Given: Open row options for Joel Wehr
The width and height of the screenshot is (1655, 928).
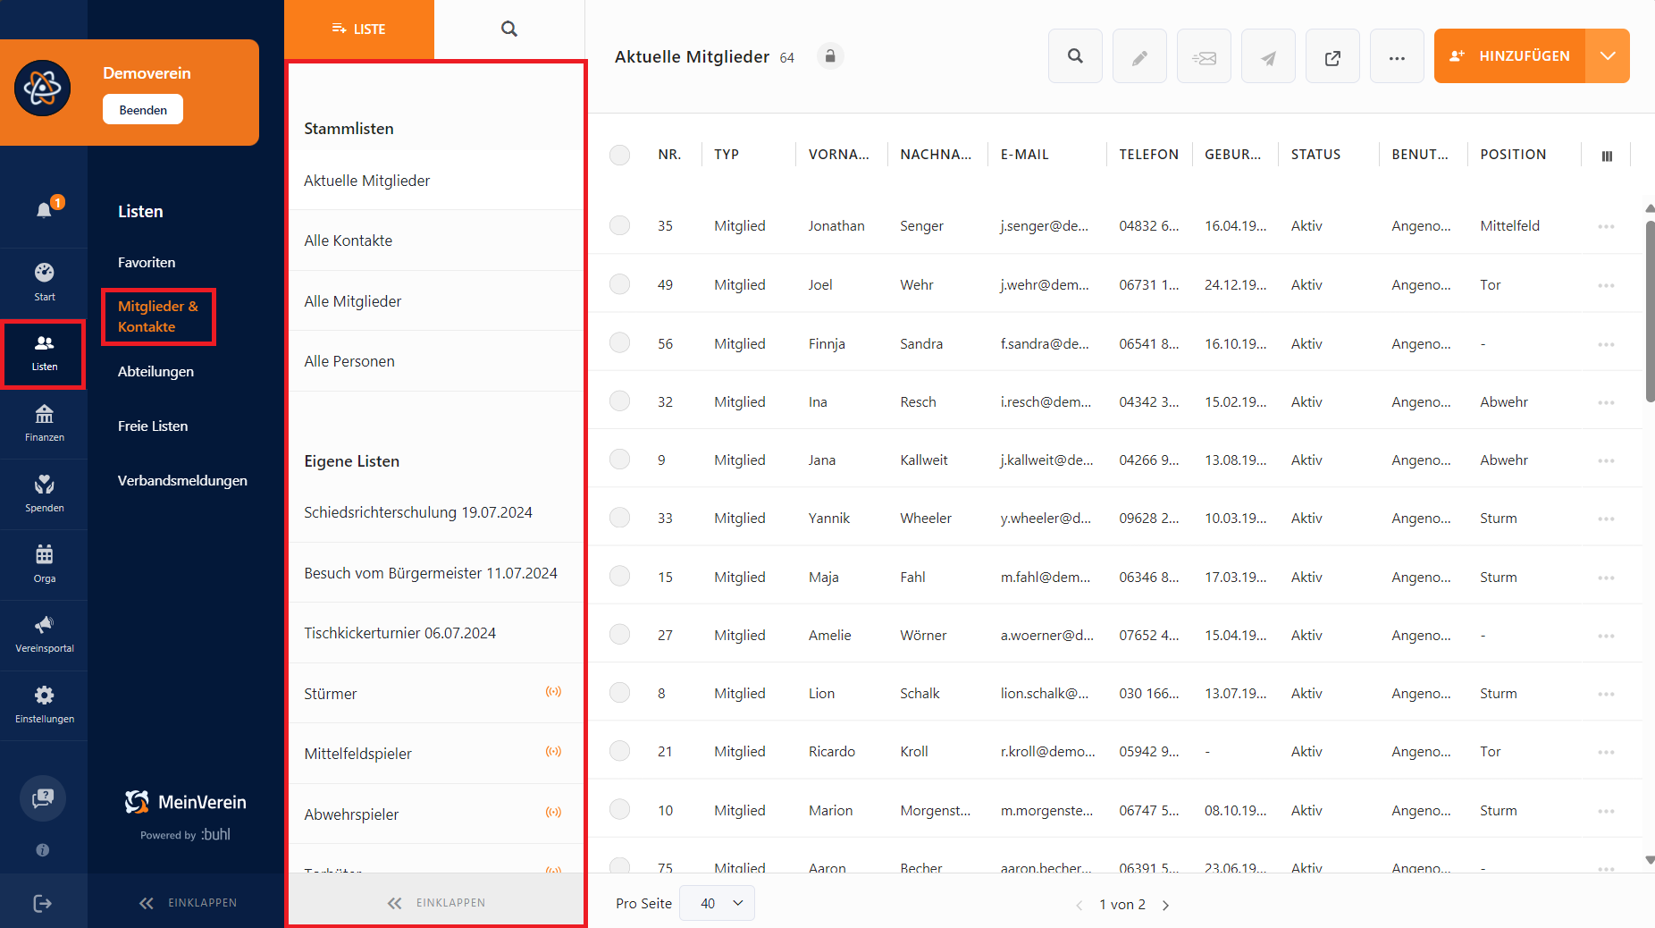Looking at the screenshot, I should click(1606, 285).
